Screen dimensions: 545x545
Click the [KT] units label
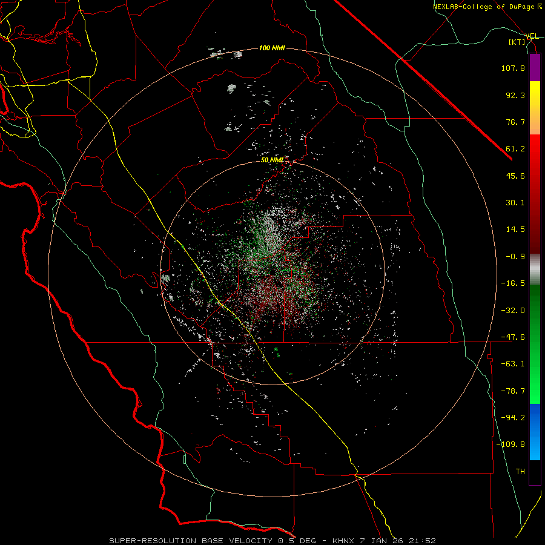pos(517,42)
